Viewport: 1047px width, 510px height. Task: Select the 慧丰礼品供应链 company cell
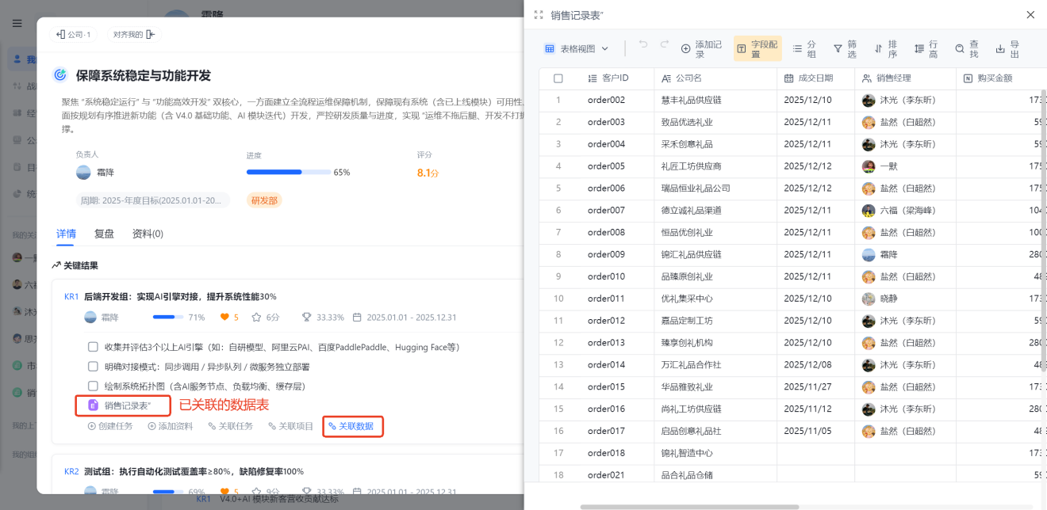coord(715,100)
